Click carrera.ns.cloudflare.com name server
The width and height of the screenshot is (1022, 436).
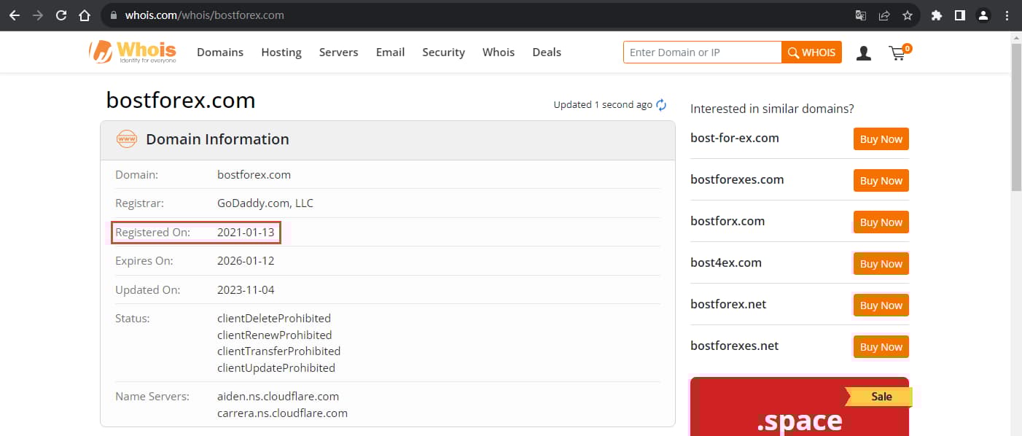[282, 413]
